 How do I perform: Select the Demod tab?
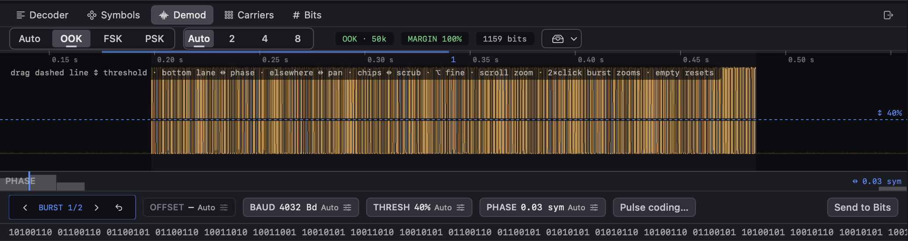click(182, 15)
